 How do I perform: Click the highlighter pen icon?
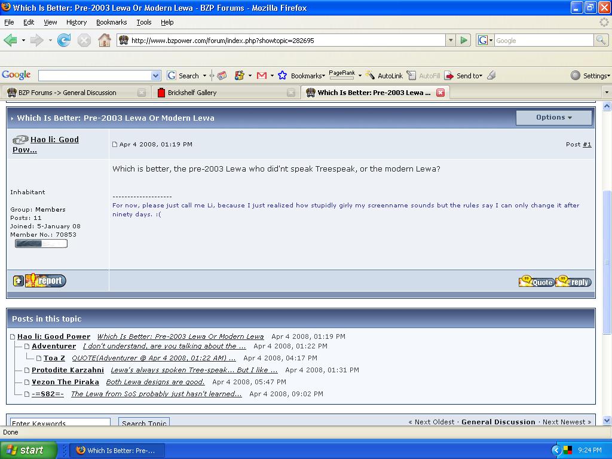click(x=491, y=75)
